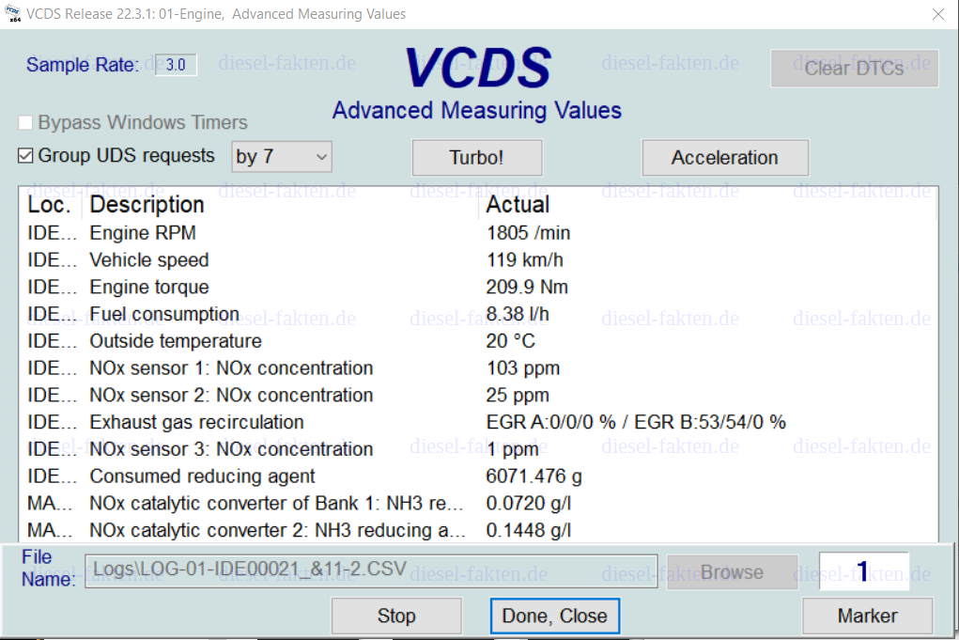Stop the logging with the Stop button
Screen dimensions: 959x640
click(396, 616)
